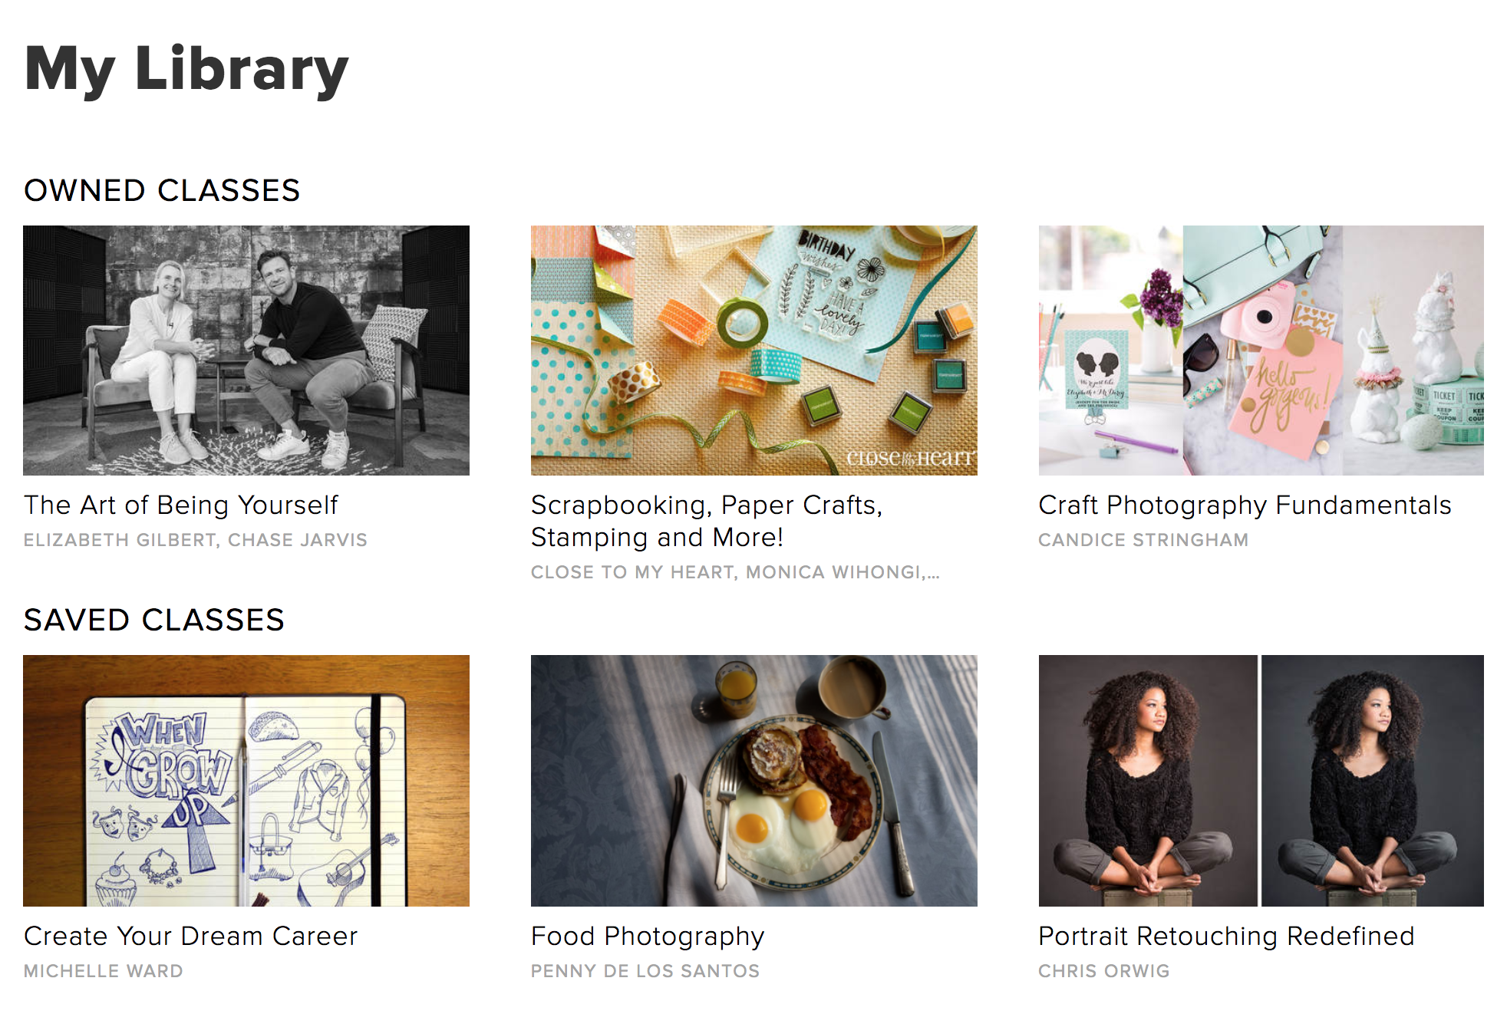This screenshot has width=1507, height=1014.
Task: Open the Create Your Dream Career thumbnail
Action: (246, 780)
